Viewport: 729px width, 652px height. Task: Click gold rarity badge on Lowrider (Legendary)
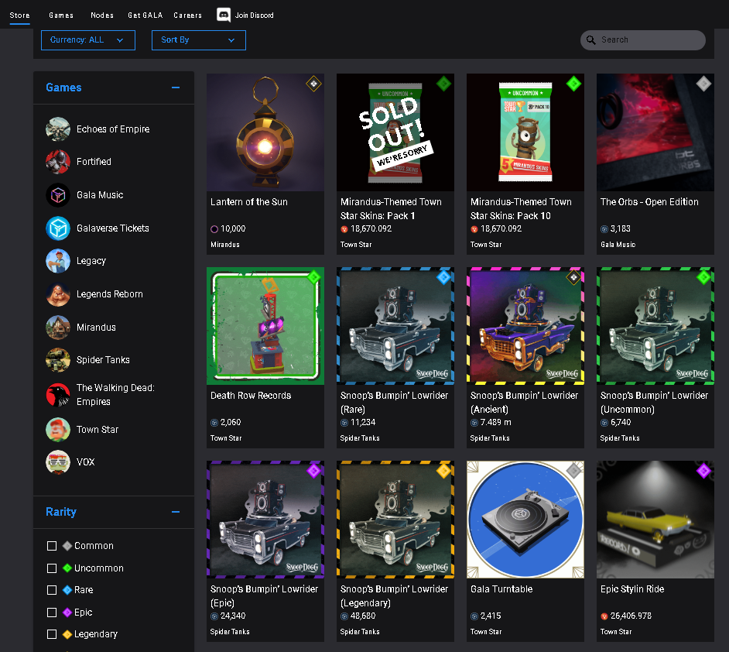point(443,471)
